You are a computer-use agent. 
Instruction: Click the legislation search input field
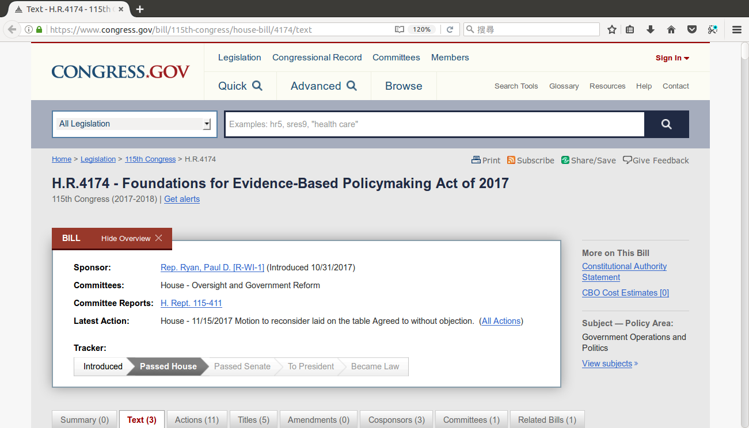tap(434, 124)
